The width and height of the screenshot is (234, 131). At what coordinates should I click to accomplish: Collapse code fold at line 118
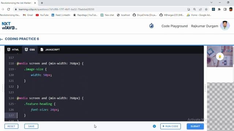pyautogui.click(x=15, y=64)
